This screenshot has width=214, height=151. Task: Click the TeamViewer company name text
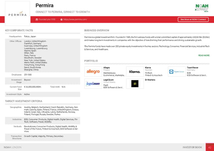[193, 68]
